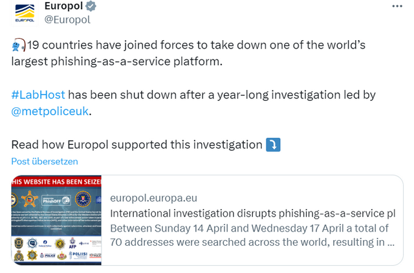
Task: Click Post übersetzen to translate
Action: (x=45, y=161)
